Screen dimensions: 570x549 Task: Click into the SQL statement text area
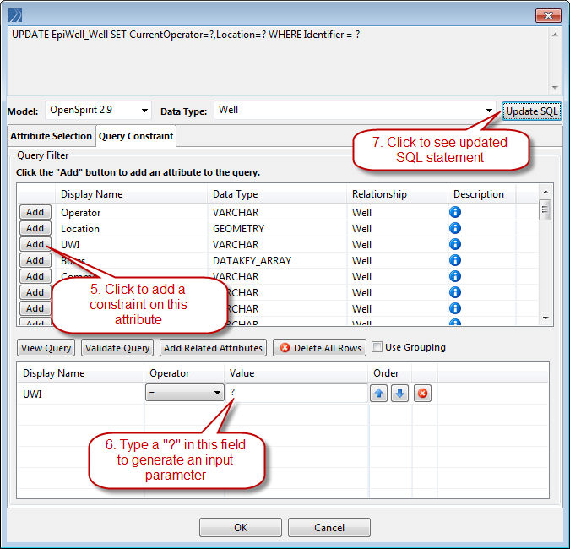click(278, 61)
